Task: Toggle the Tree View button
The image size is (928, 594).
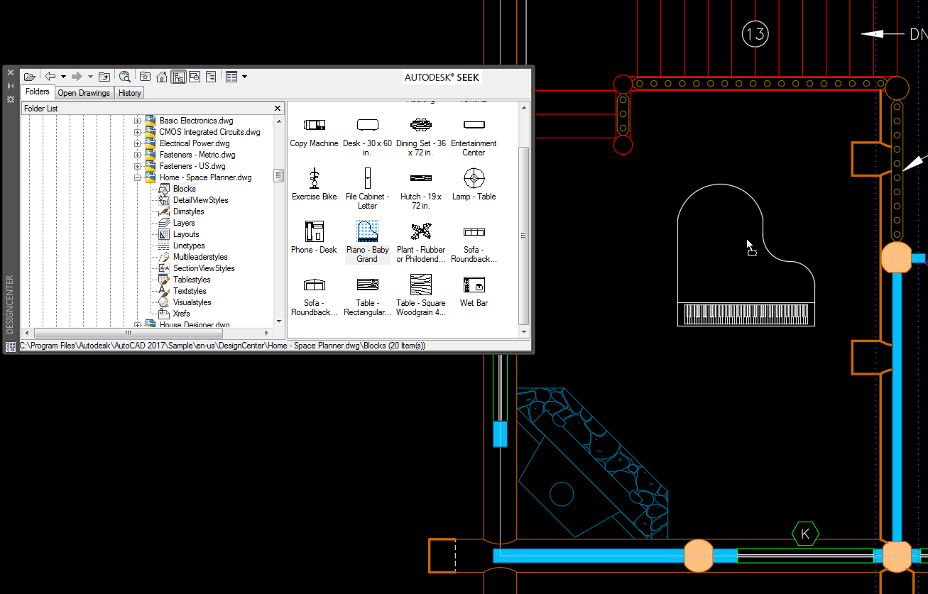Action: [178, 77]
